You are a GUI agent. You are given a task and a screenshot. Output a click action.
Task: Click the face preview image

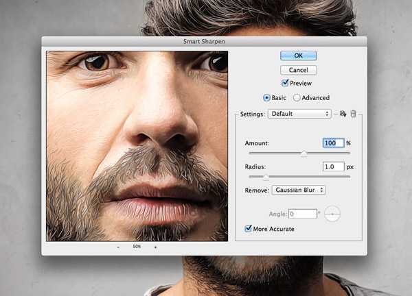(137, 146)
